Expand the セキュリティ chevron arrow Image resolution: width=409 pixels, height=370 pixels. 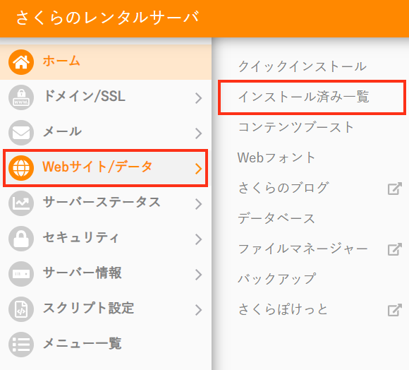point(198,239)
